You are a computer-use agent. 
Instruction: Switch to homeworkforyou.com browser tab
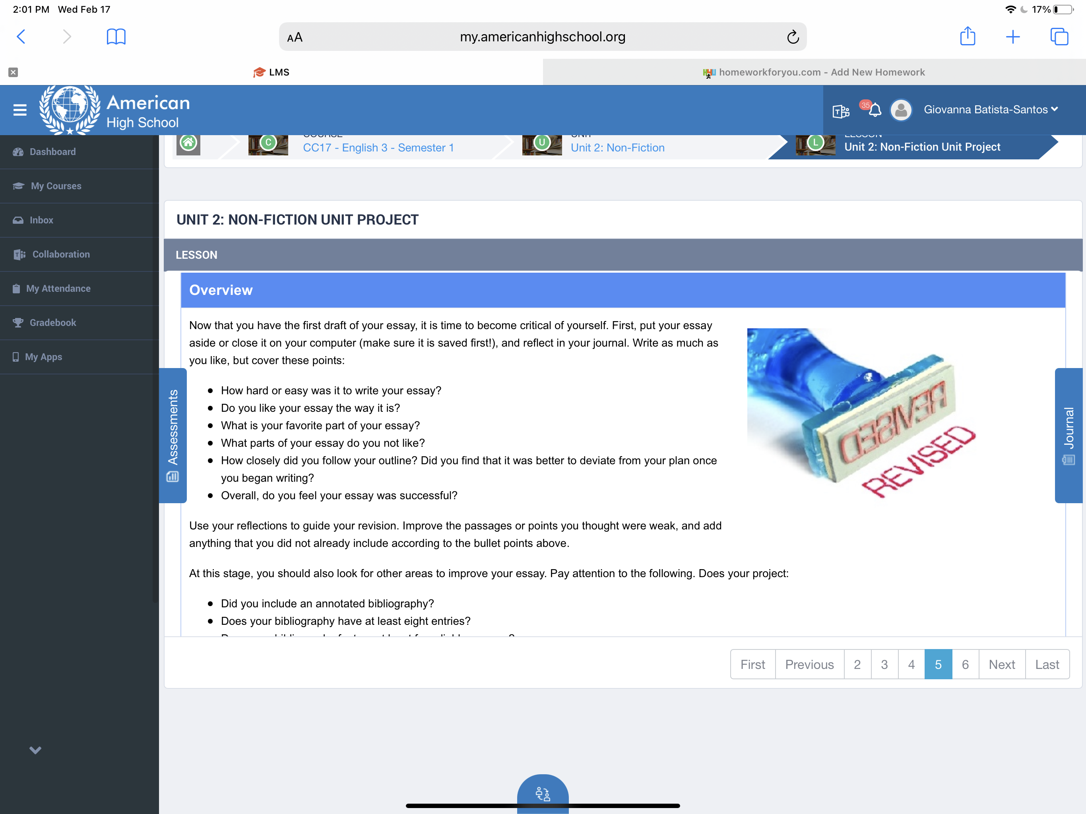pyautogui.click(x=814, y=72)
